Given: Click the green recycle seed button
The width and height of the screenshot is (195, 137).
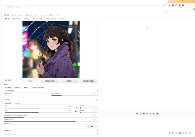Looking at the screenshot, I should pos(92,126).
